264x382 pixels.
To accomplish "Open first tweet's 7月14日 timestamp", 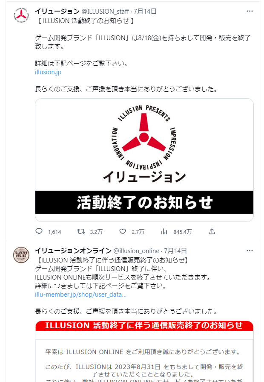I will click(x=145, y=12).
